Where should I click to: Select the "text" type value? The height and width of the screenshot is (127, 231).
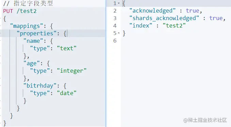click(x=66, y=48)
